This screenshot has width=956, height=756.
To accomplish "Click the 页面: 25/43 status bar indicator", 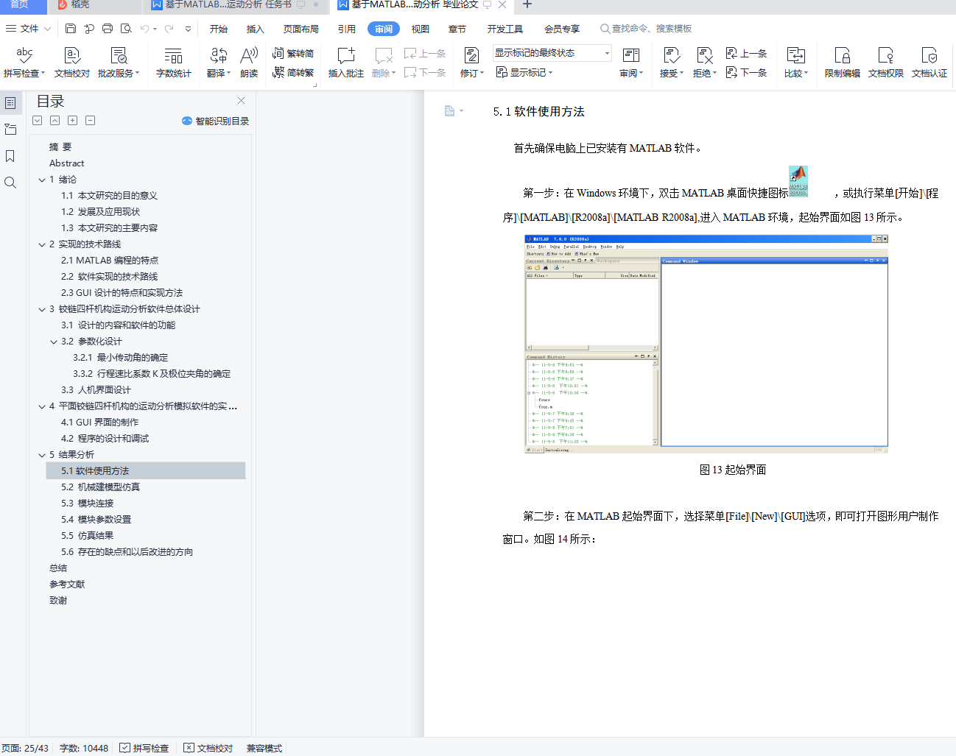I will [25, 748].
